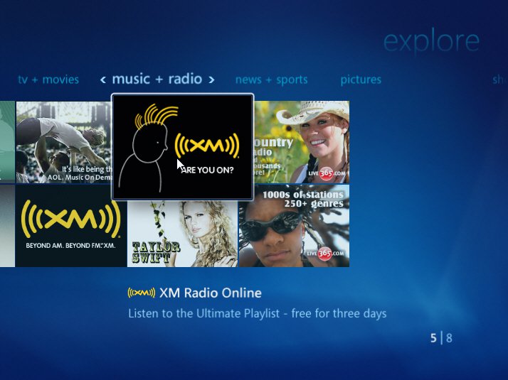Image resolution: width=508 pixels, height=380 pixels.
Task: Click the small XM logo beside XM Radio Online
Action: point(142,293)
